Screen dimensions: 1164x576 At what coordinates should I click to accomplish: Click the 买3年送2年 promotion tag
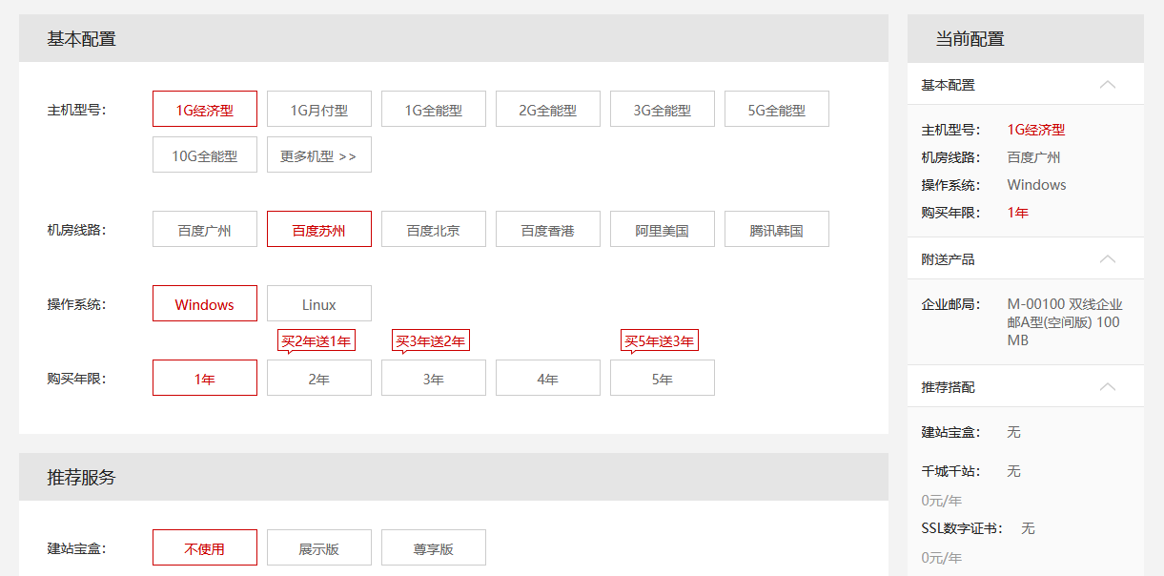431,341
